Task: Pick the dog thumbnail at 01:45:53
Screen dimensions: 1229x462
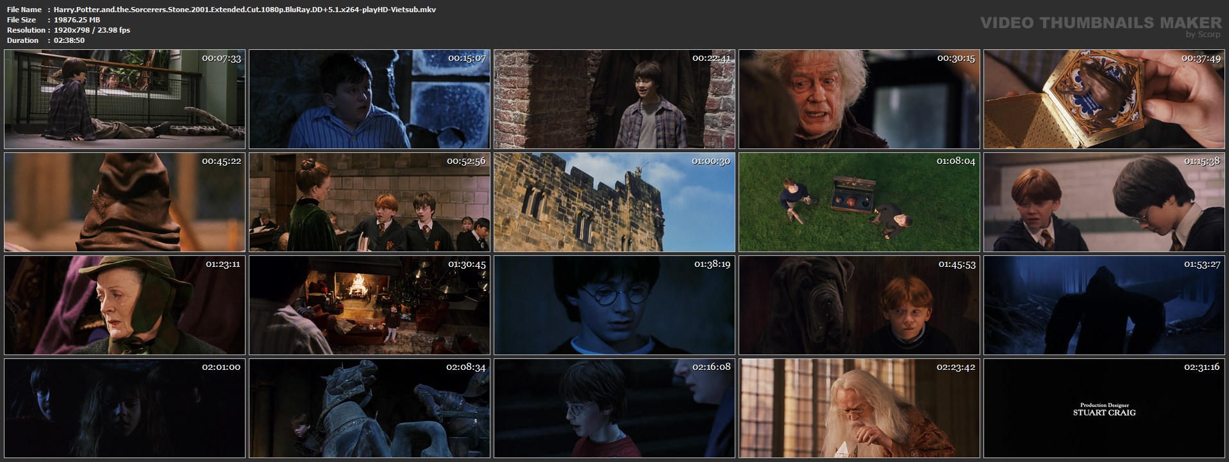Action: click(x=859, y=305)
